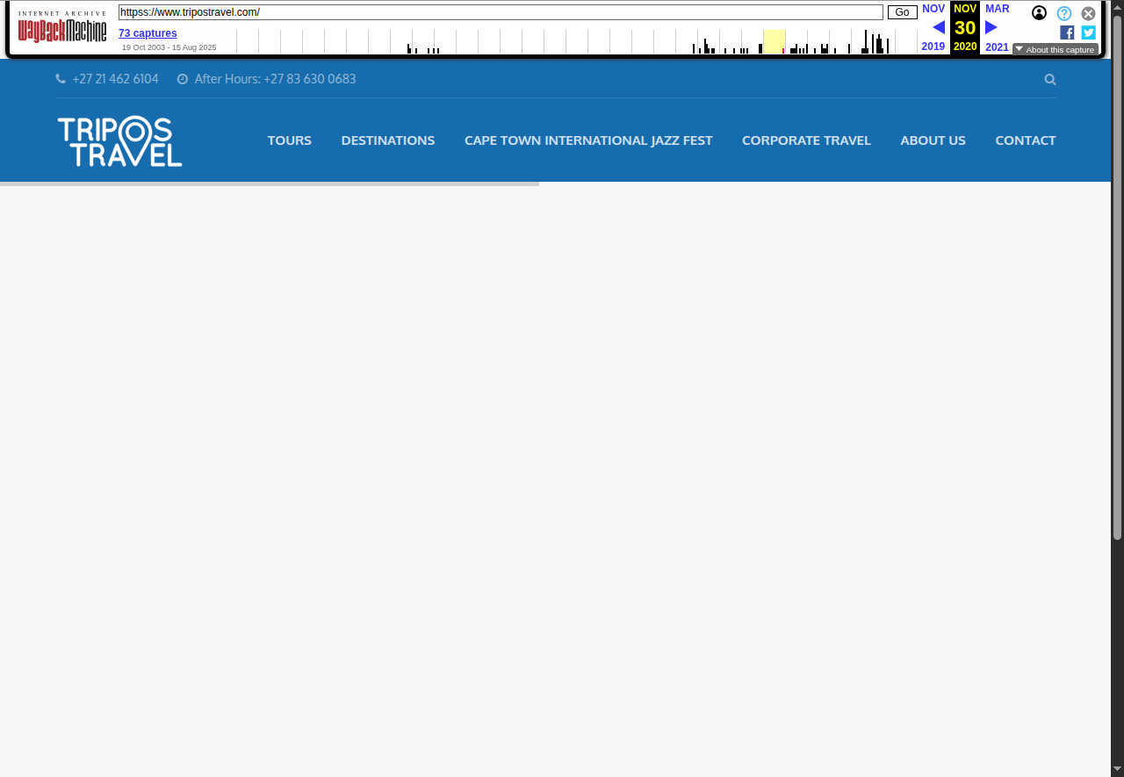Expand About this capture
The image size is (1124, 777).
point(1055,50)
